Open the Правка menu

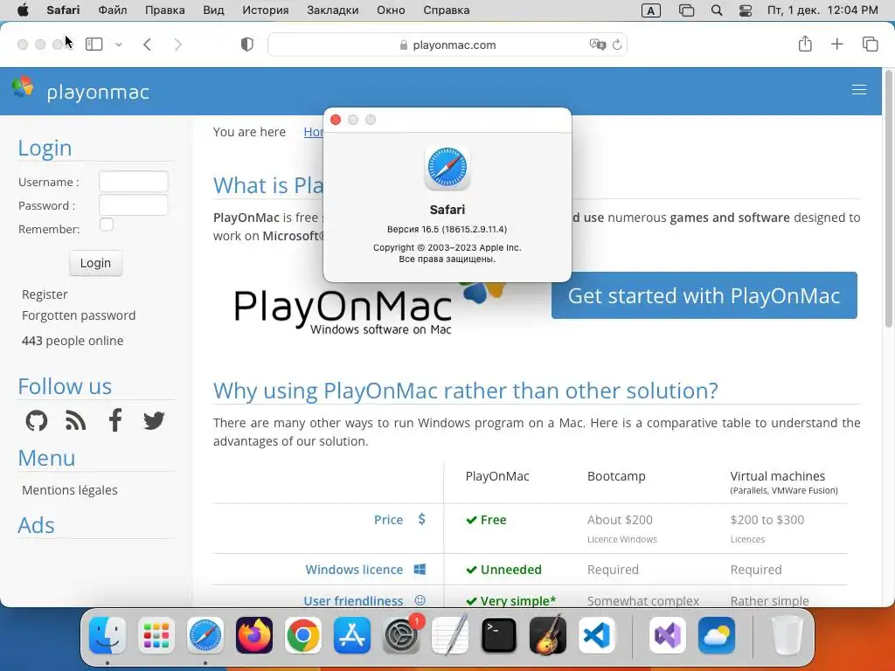click(x=164, y=10)
